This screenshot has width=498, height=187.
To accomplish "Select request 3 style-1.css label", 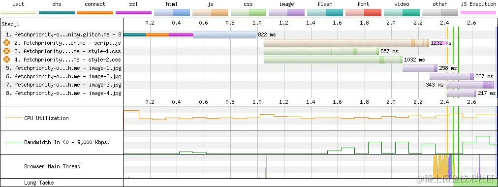I will [67, 51].
